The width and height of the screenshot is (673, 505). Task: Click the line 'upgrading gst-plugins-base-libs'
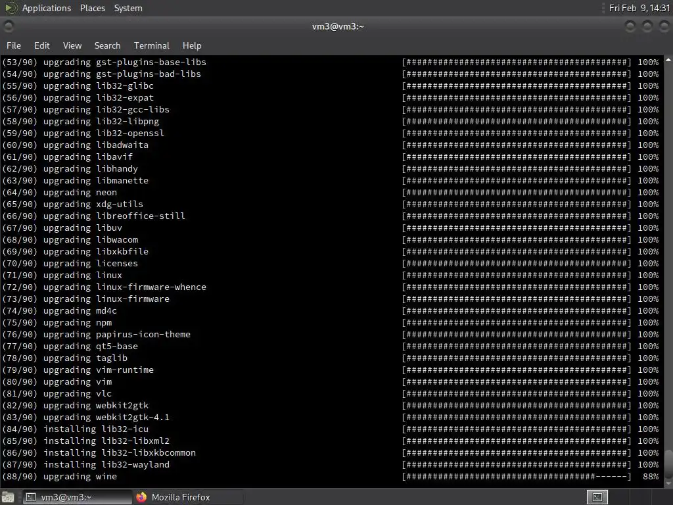click(124, 62)
